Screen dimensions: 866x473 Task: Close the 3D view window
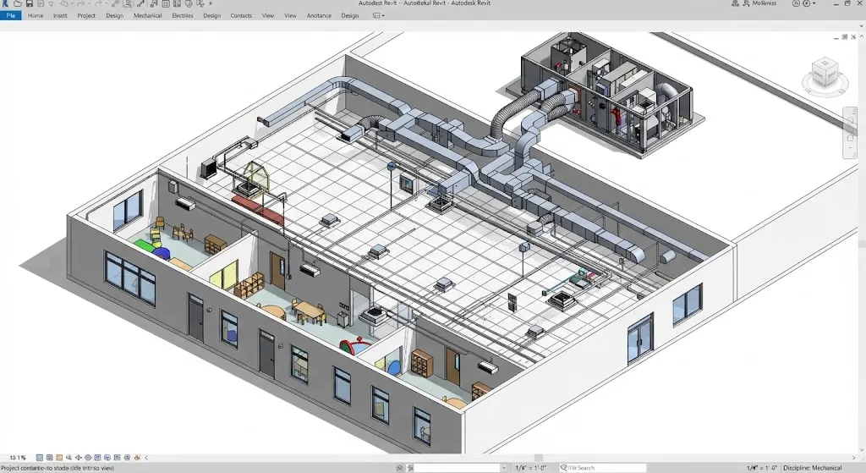(853, 37)
